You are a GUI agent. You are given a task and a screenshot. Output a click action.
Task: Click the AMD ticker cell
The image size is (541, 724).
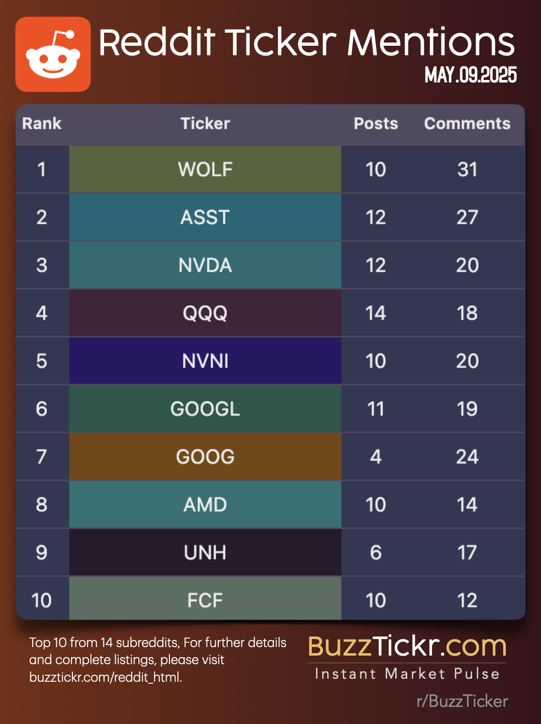coord(205,504)
